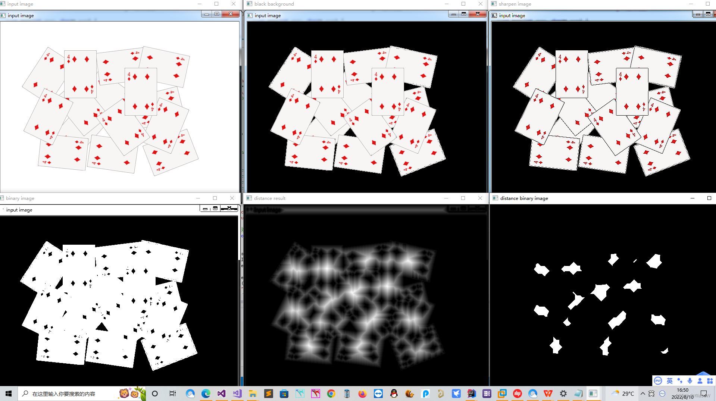The image size is (716, 401).
Task: Toggle iFLY input language via 英 button
Action: [x=670, y=381]
